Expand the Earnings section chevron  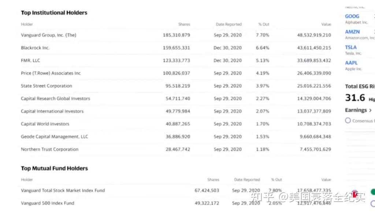[370, 110]
